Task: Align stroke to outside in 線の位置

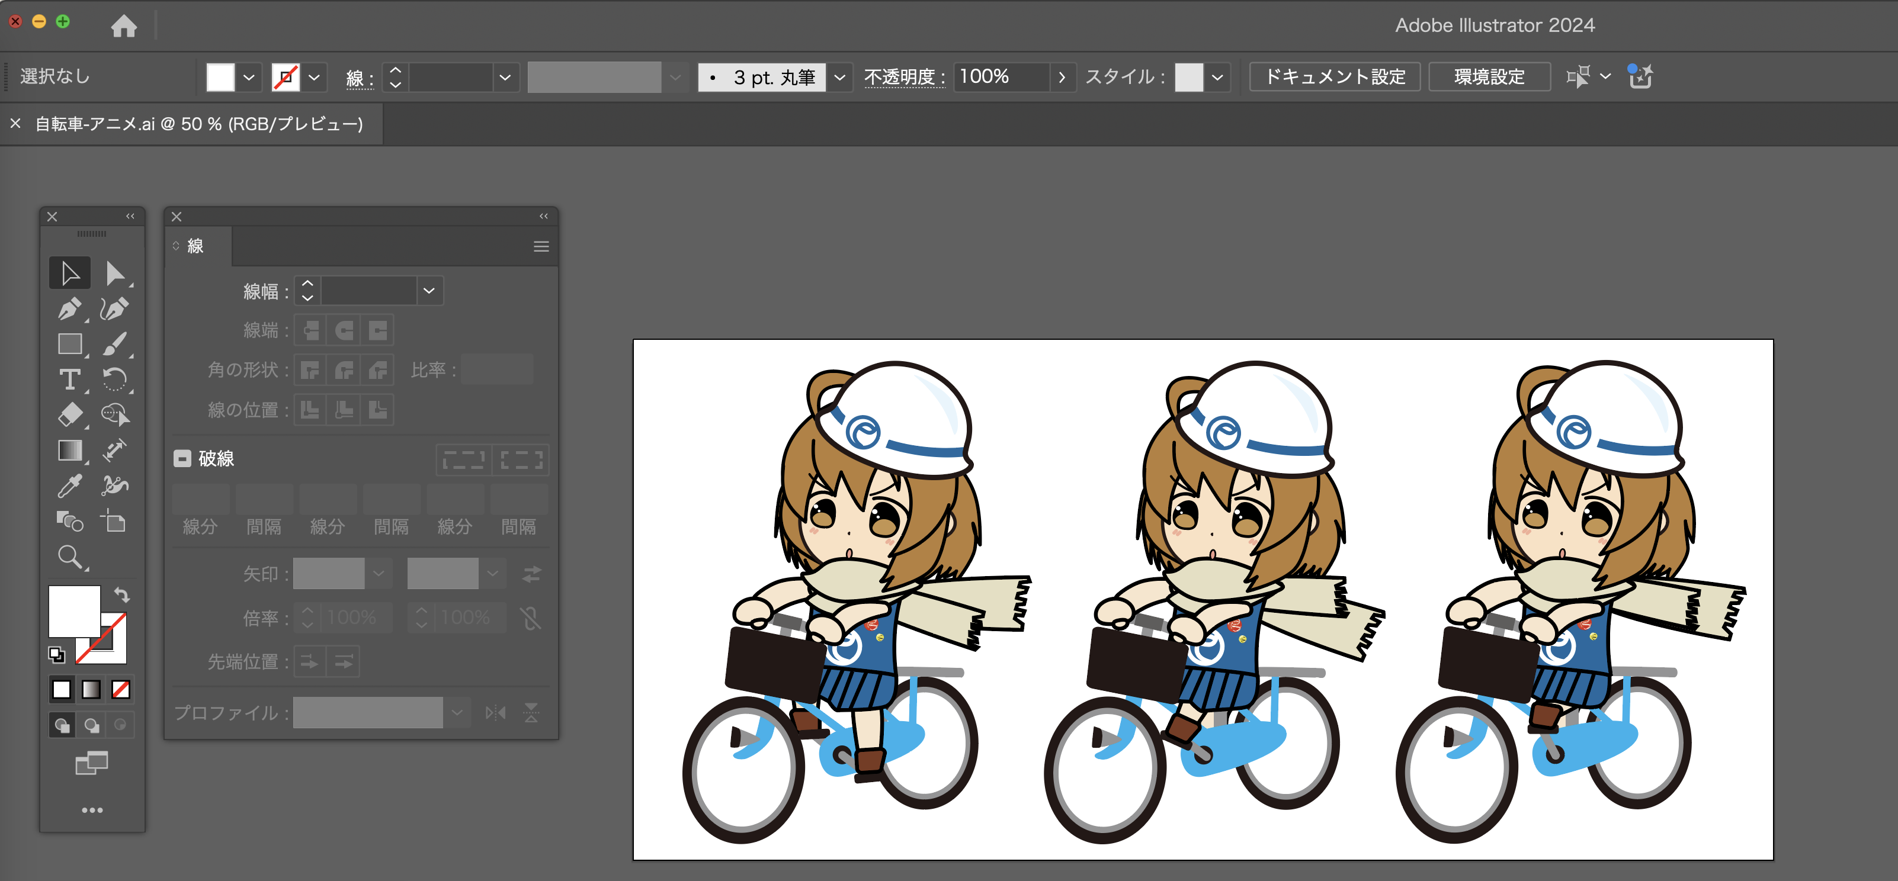Action: coord(377,410)
